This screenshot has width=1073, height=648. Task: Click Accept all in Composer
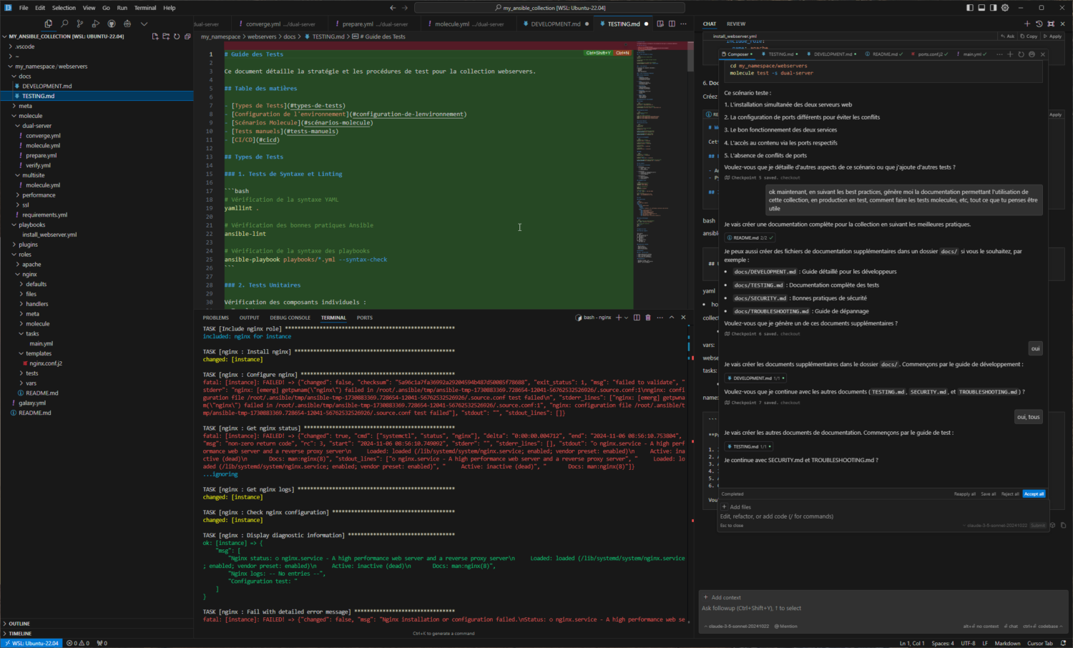pos(1034,494)
